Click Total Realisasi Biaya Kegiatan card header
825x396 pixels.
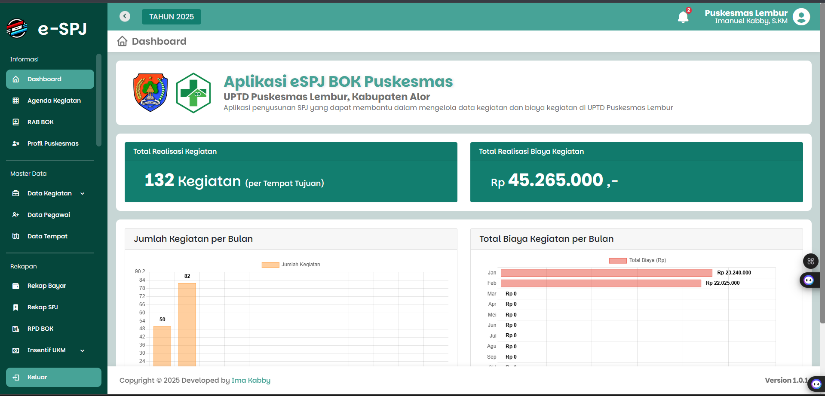click(x=637, y=152)
